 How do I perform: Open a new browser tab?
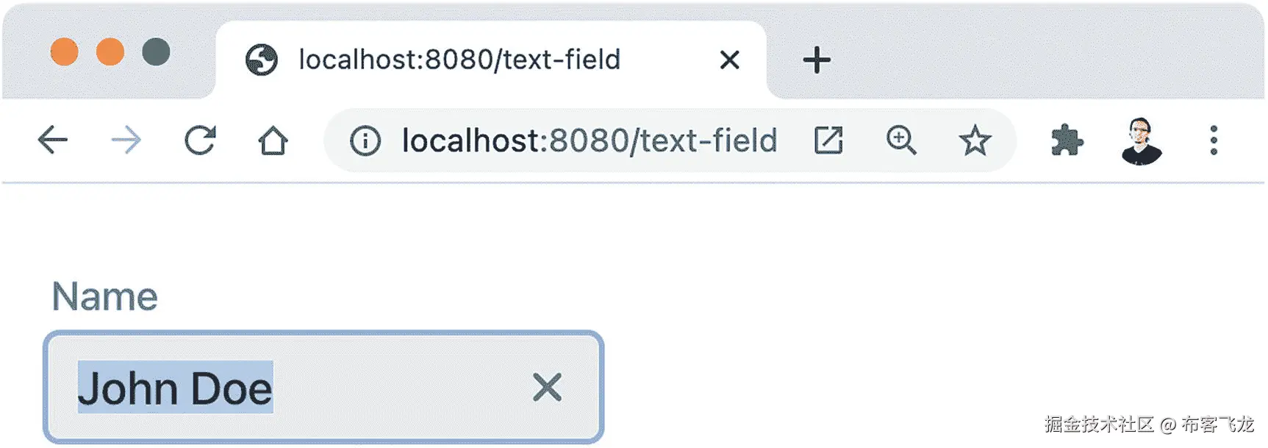click(x=817, y=60)
